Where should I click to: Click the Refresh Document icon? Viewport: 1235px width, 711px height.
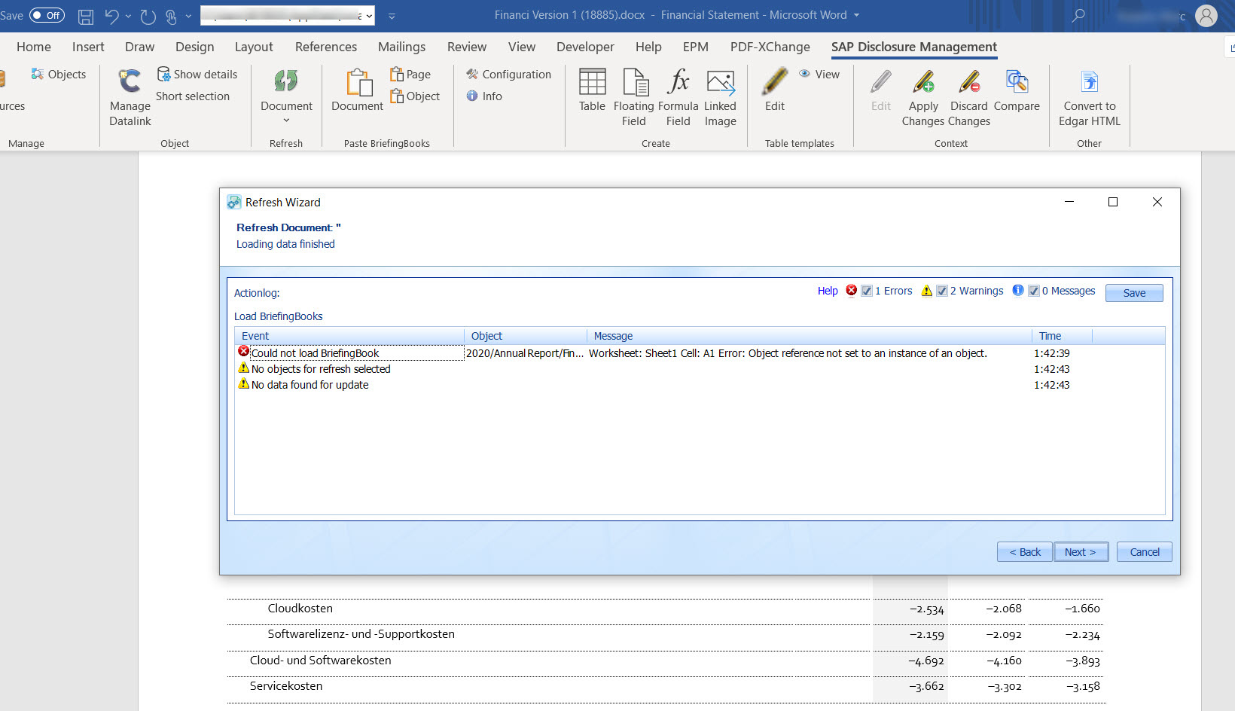point(286,81)
